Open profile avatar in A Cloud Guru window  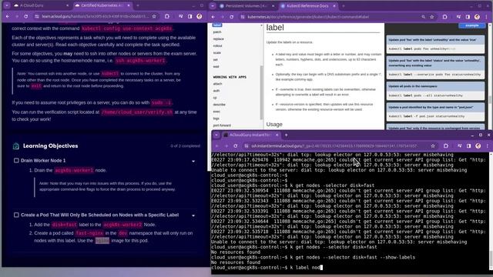(x=200, y=16)
